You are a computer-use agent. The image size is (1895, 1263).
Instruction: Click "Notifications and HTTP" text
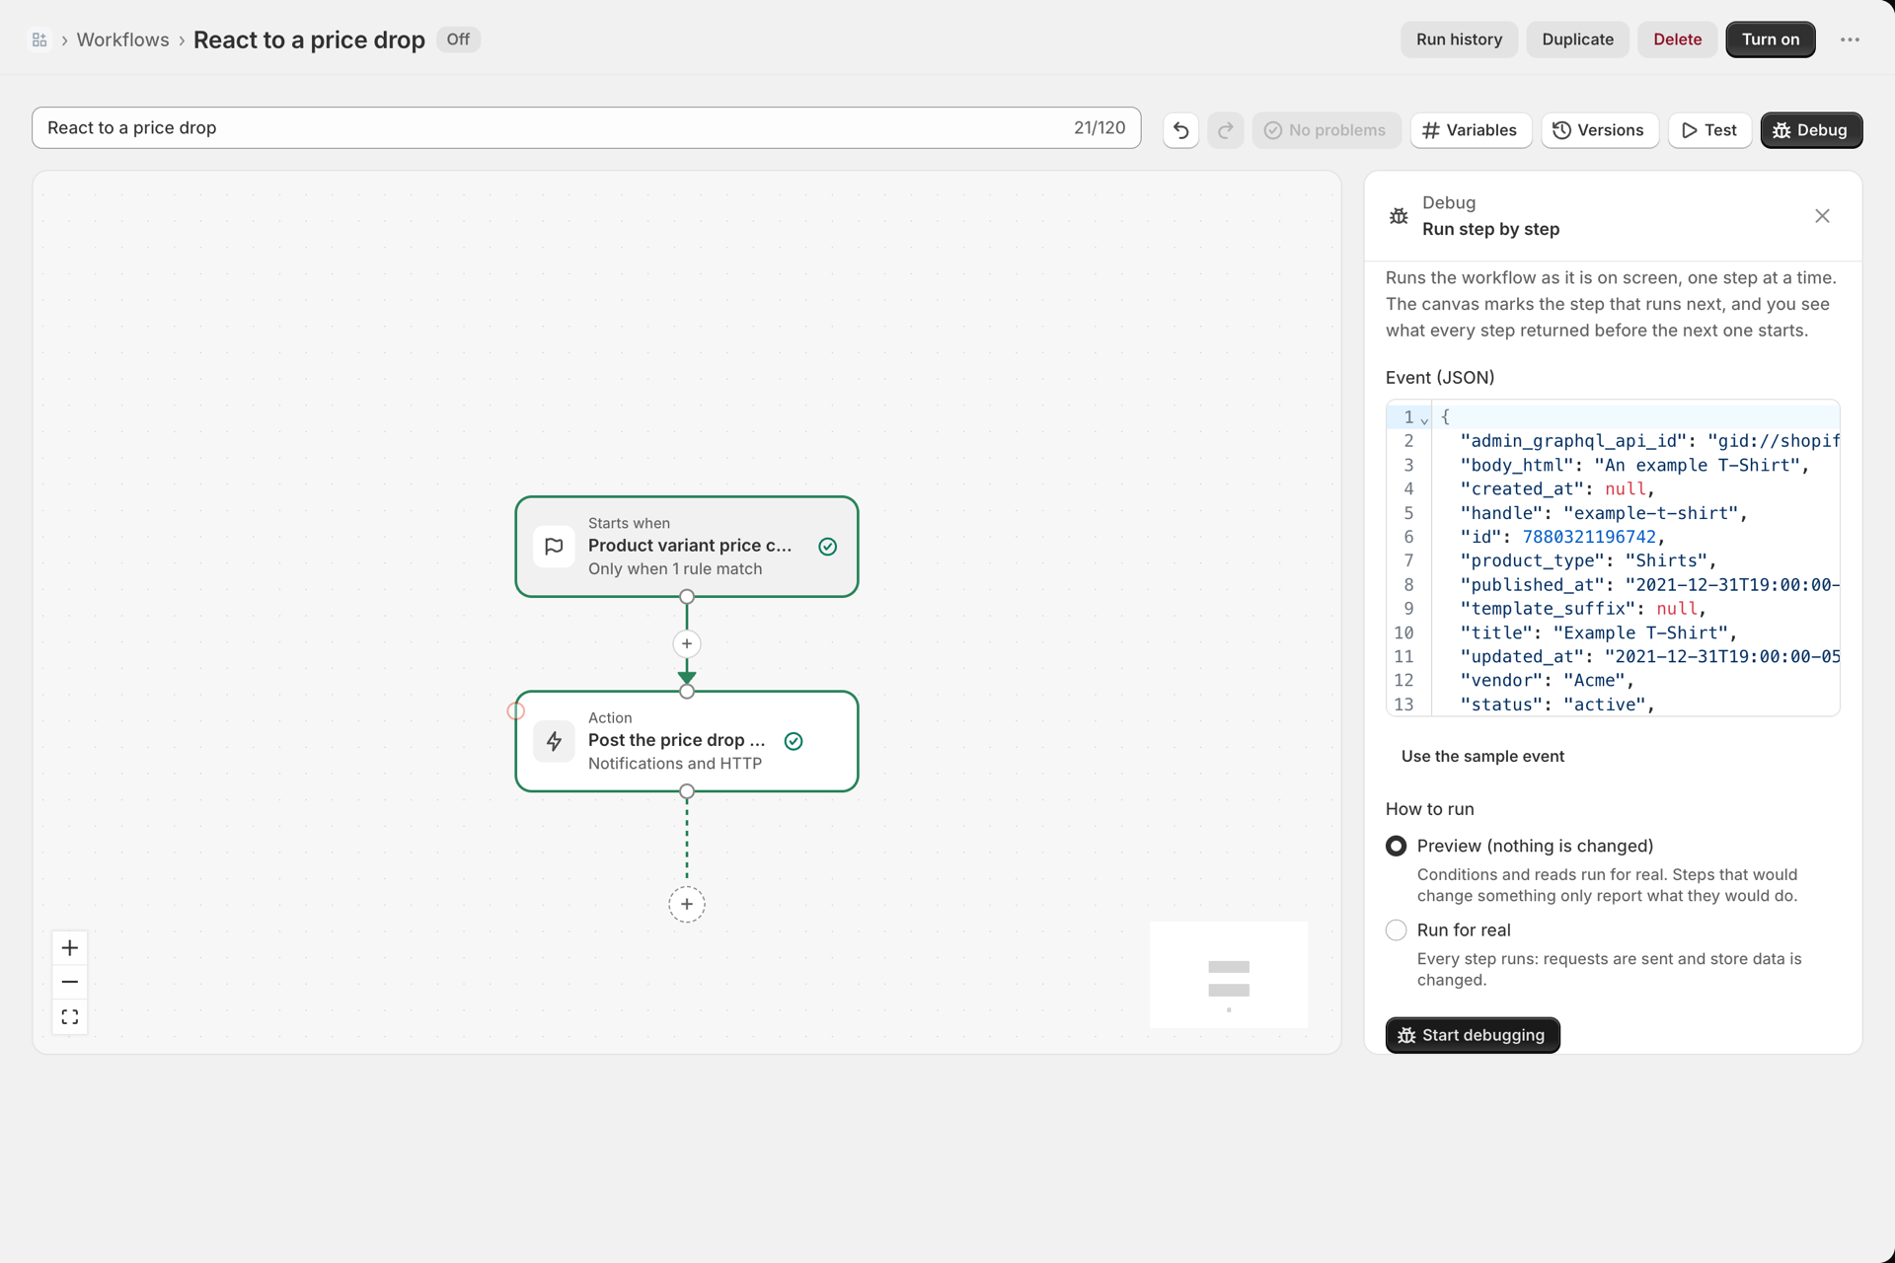tap(675, 764)
